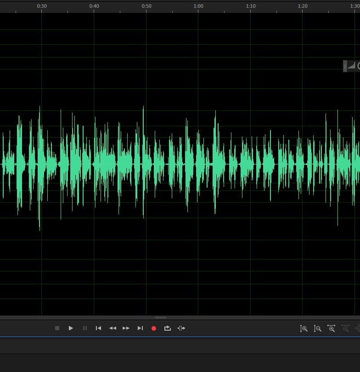Start playback with the Play button
The width and height of the screenshot is (360, 372).
coord(71,328)
